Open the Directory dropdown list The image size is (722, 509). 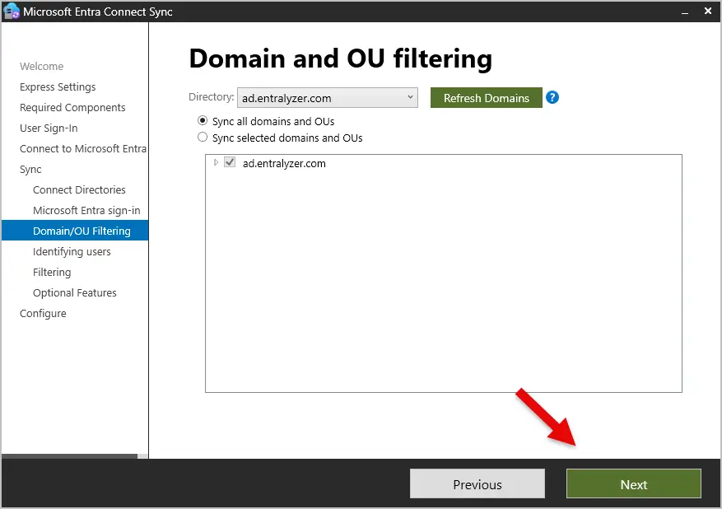[328, 98]
